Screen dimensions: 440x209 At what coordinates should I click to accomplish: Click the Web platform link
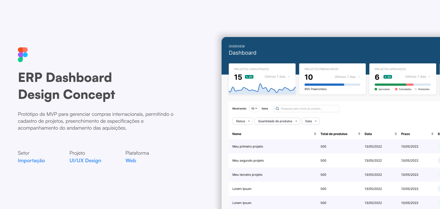pos(131,161)
